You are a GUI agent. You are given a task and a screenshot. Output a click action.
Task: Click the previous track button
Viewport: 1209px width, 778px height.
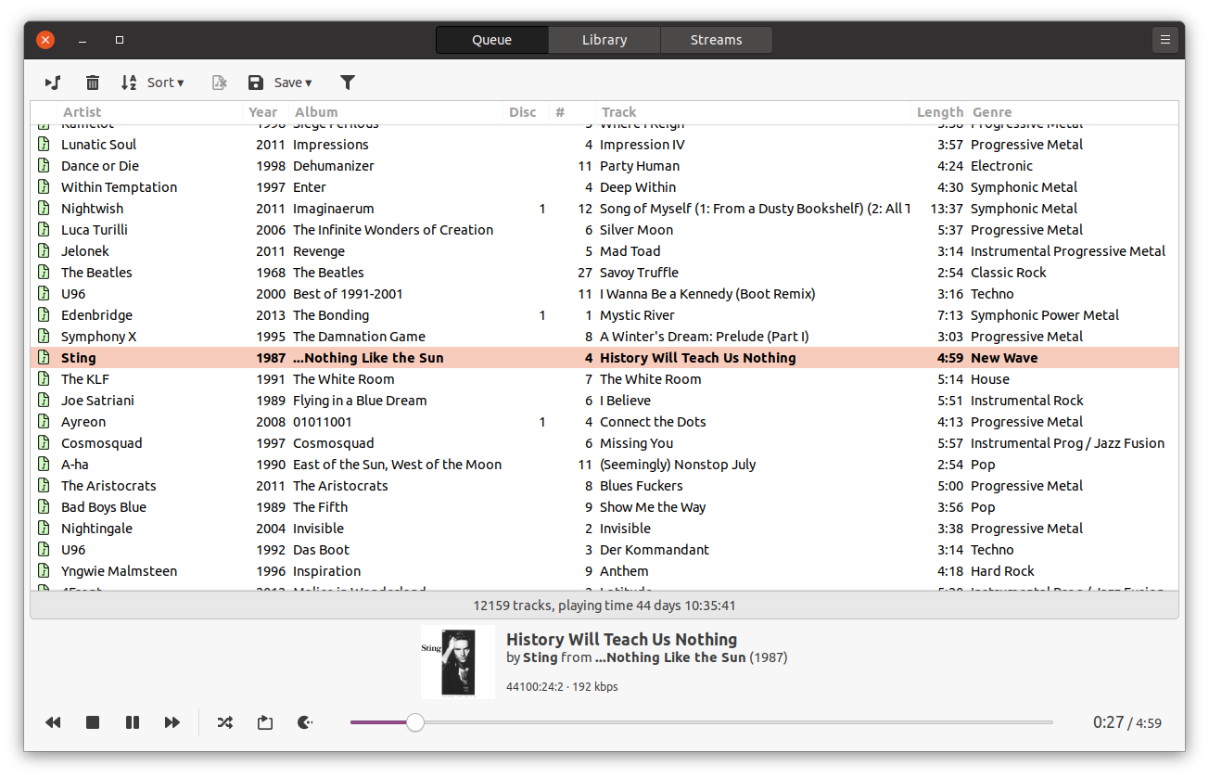point(53,722)
